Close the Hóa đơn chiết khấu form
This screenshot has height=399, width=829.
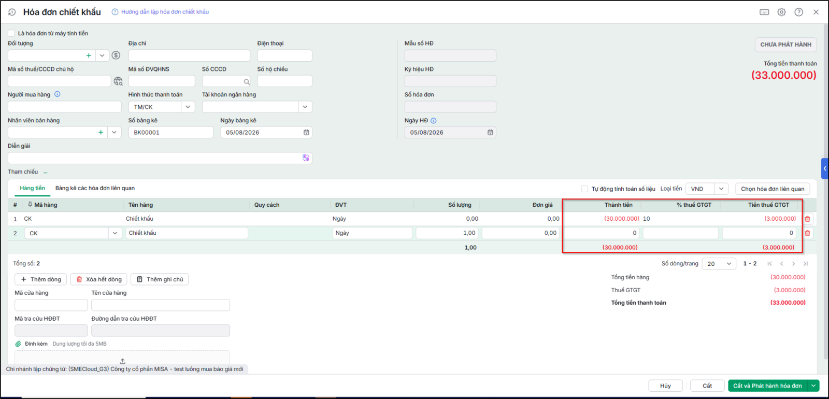(816, 12)
